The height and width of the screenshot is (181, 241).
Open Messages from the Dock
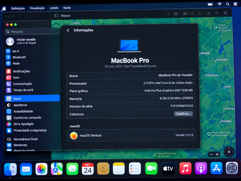click(x=72, y=169)
